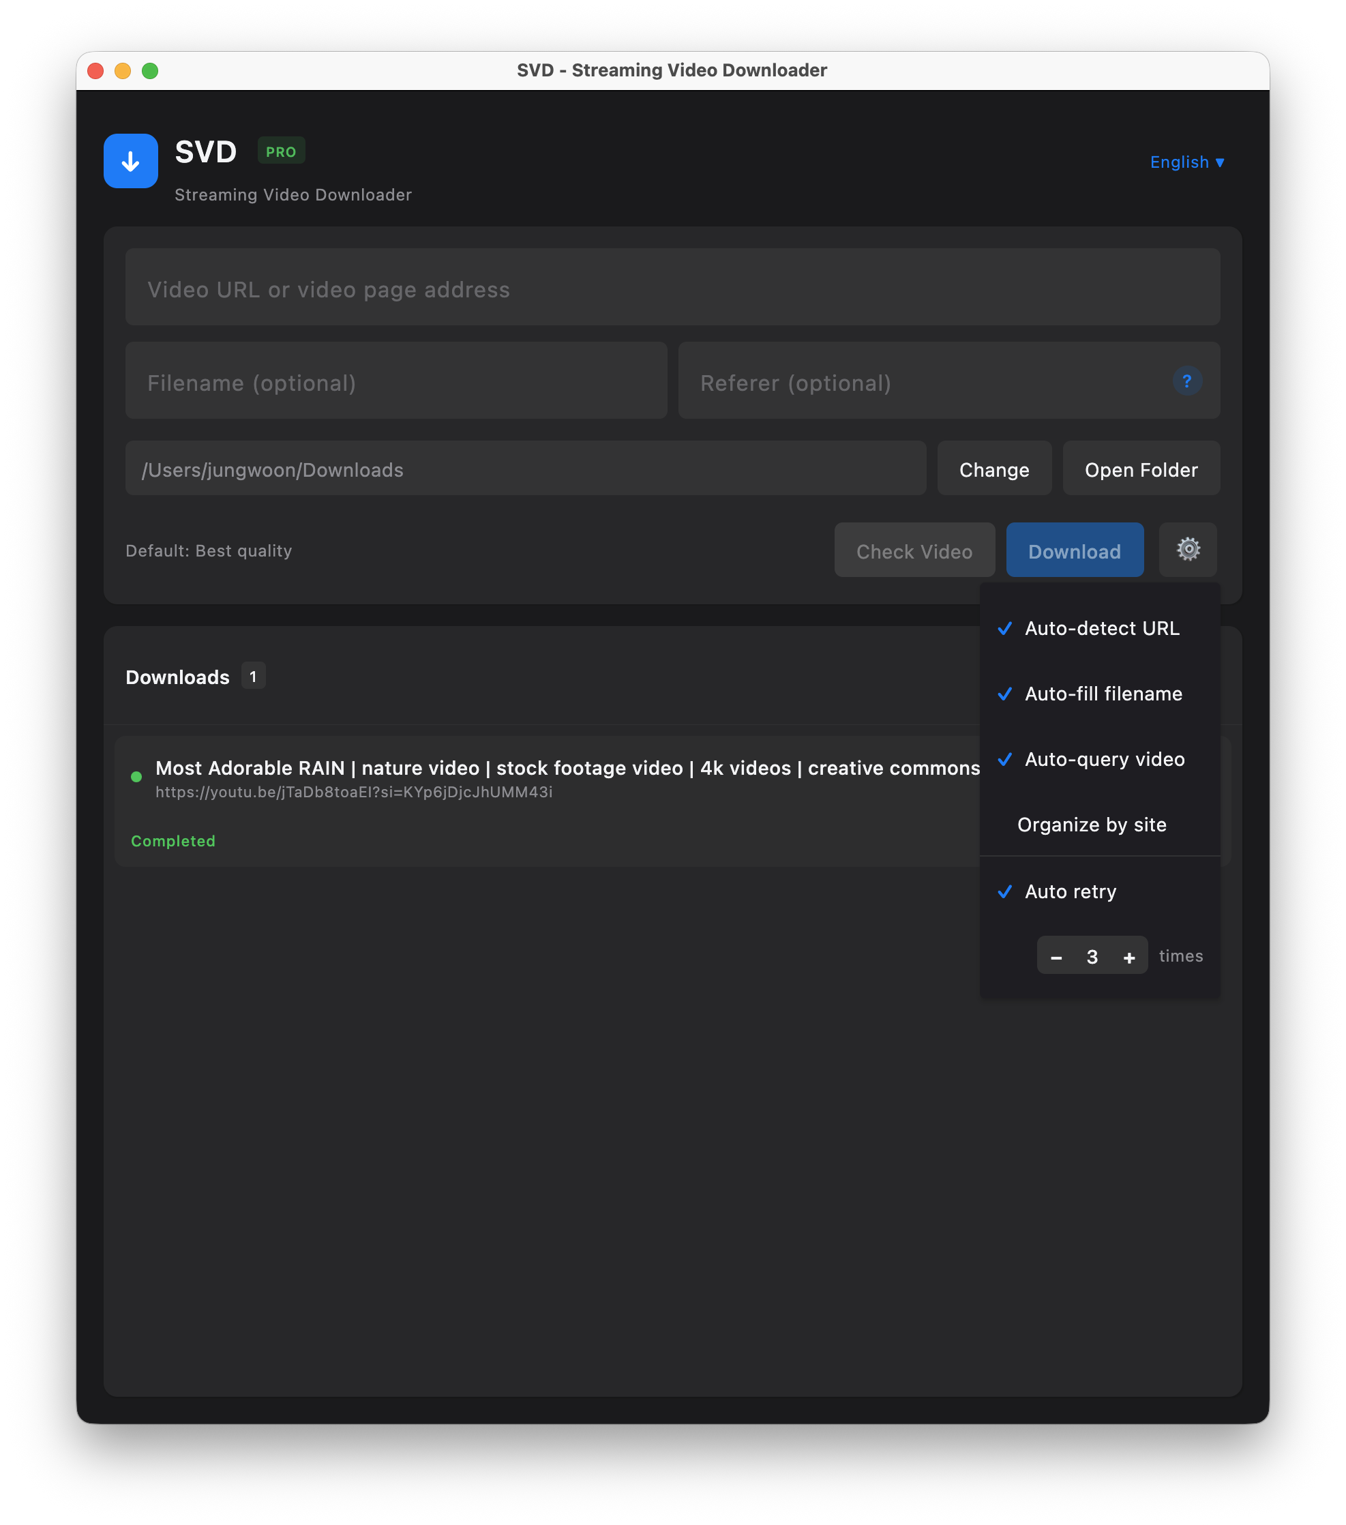1346x1525 pixels.
Task: Click the Open Folder button
Action: click(1141, 469)
